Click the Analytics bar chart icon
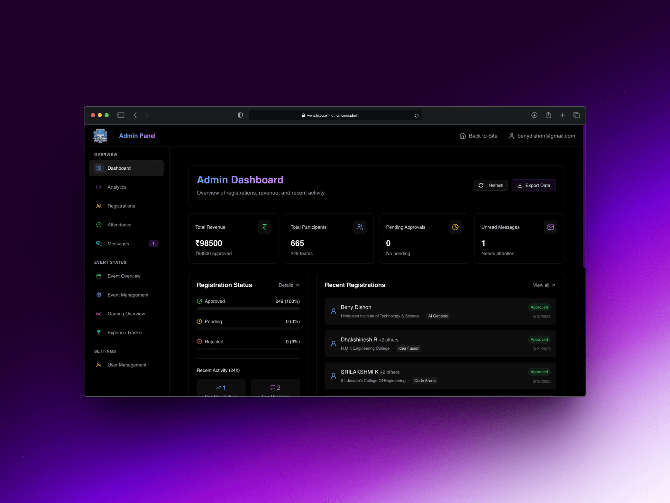This screenshot has height=503, width=670. coord(99,187)
